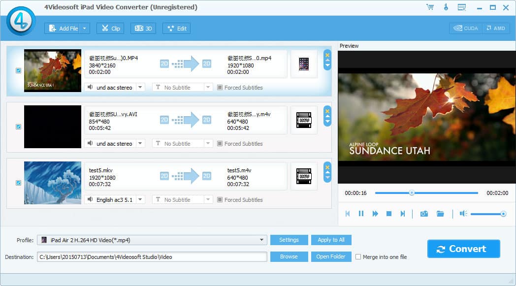The width and height of the screenshot is (516, 286).
Task: Click iPad profile icon for first video
Action: pyautogui.click(x=304, y=64)
